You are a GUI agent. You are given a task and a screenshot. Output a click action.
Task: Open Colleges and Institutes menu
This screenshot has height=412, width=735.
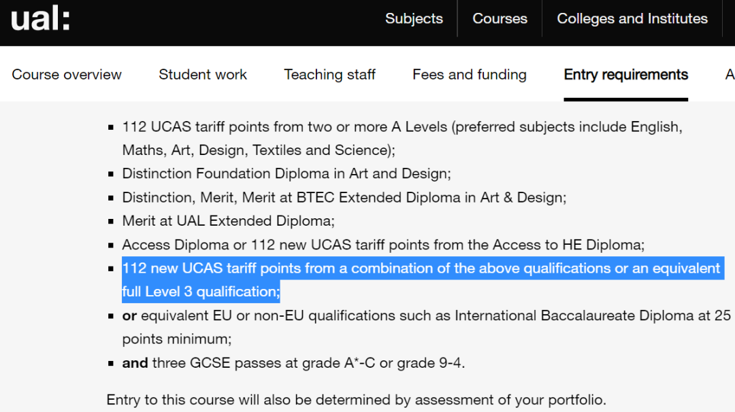point(632,19)
